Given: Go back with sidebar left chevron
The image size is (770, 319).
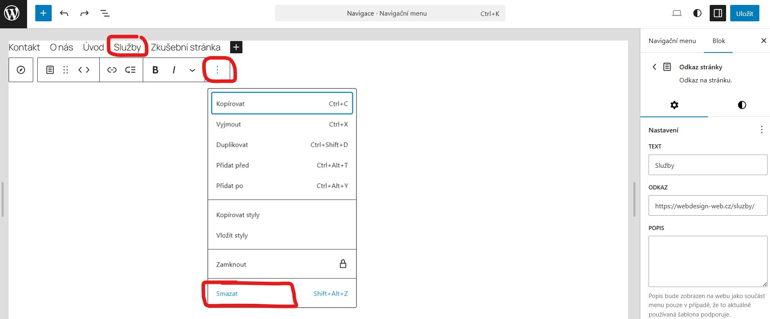Looking at the screenshot, I should [x=654, y=66].
